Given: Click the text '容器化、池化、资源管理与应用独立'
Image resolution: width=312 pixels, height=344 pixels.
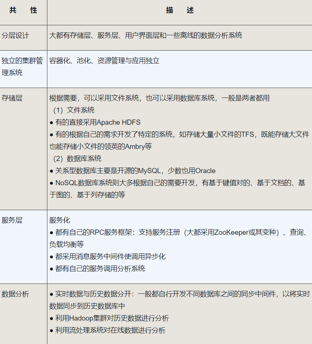Looking at the screenshot, I should (105, 61).
